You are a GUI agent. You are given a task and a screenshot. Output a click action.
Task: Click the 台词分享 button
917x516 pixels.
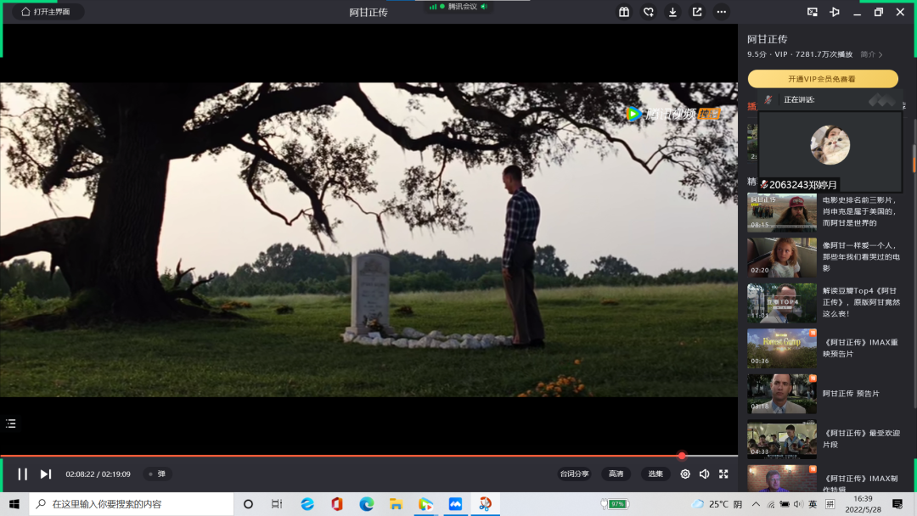click(574, 474)
